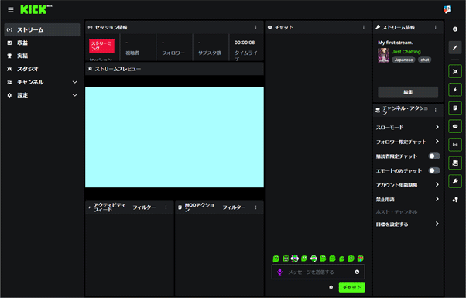Toggle stream preview panel via the sidebar icon

point(455,71)
